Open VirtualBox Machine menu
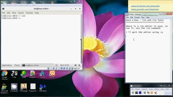The width and height of the screenshot is (173, 97). (x=9, y=5)
